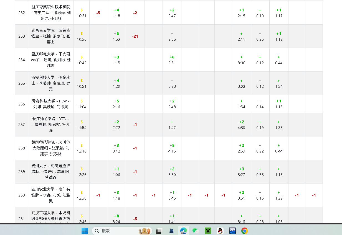342x235 pixels.
Task: Click the Task View icon in taskbar
Action: [159, 231]
